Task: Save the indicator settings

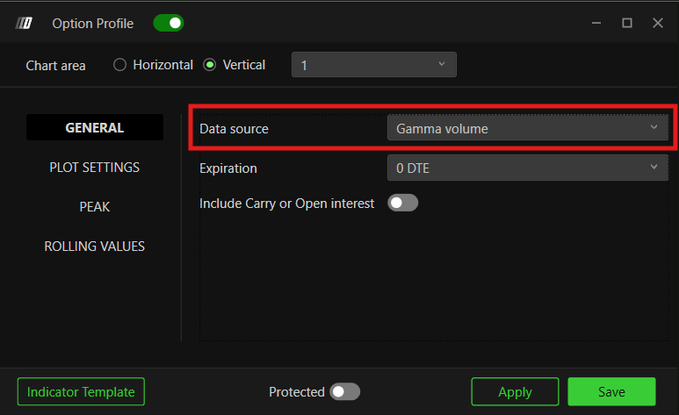Action: pos(611,391)
